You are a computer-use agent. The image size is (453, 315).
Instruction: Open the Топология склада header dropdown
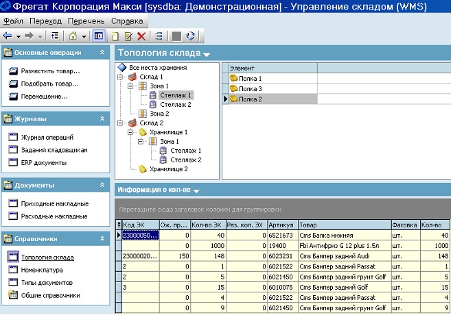click(207, 54)
